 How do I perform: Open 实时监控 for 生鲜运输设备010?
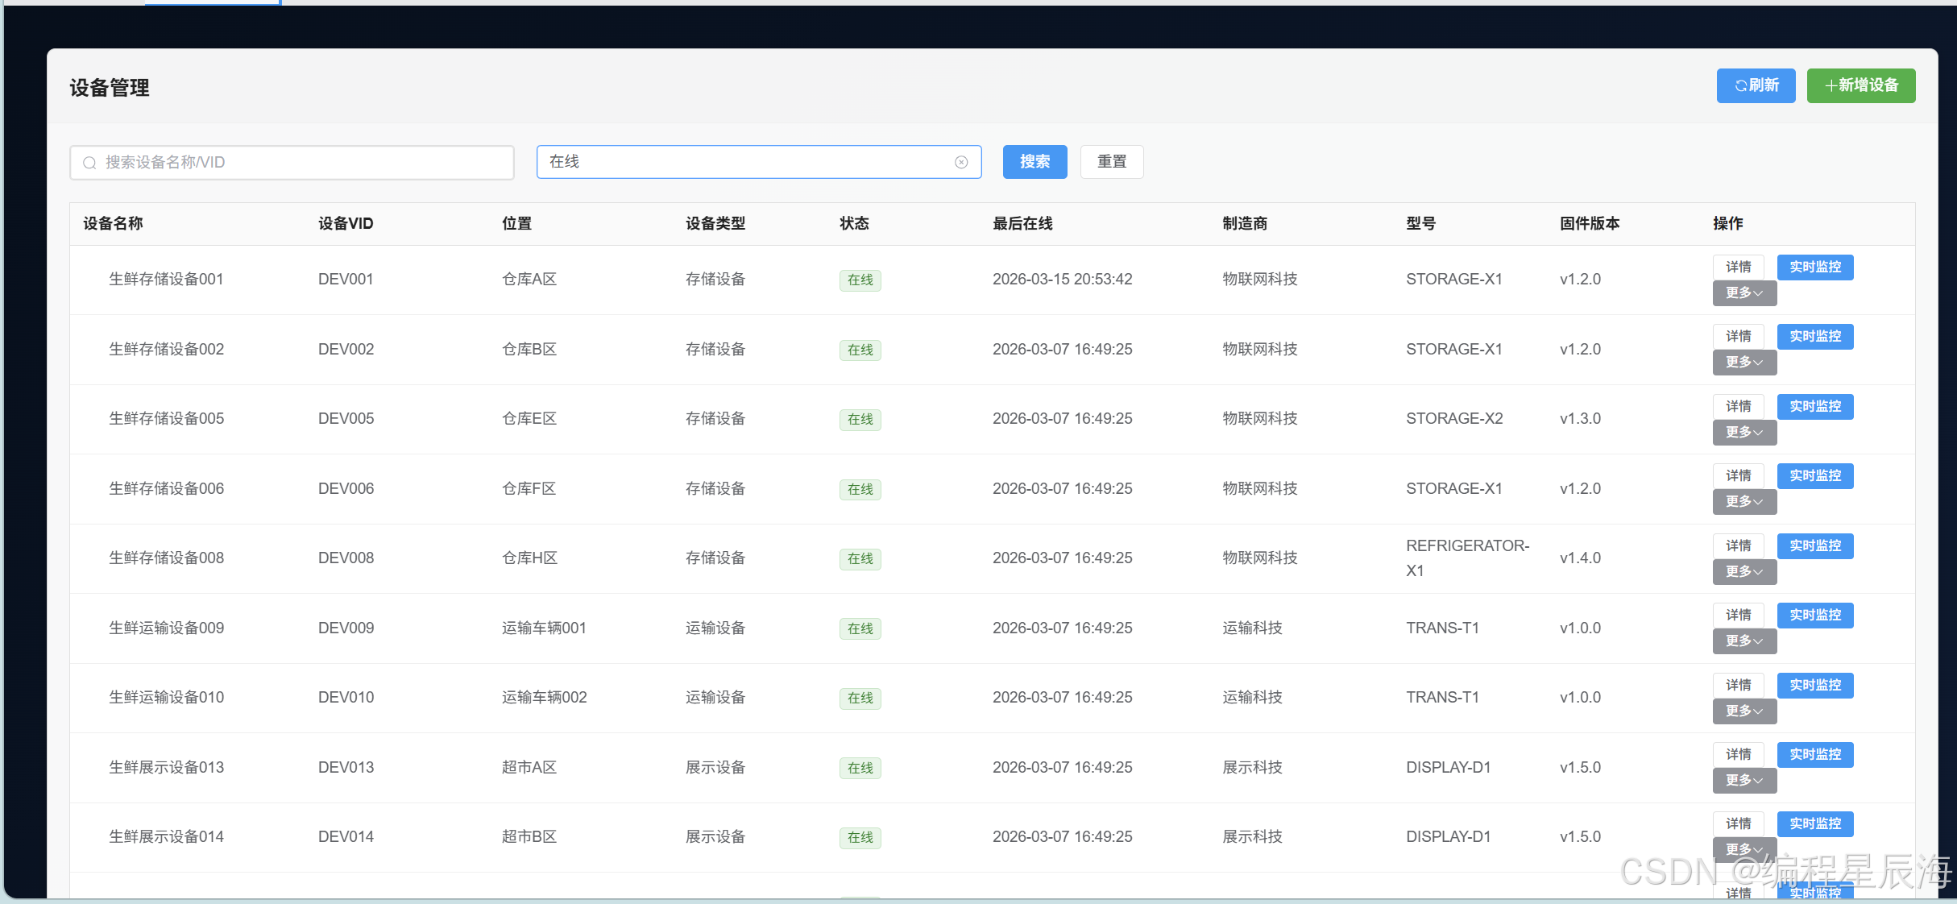(1814, 685)
